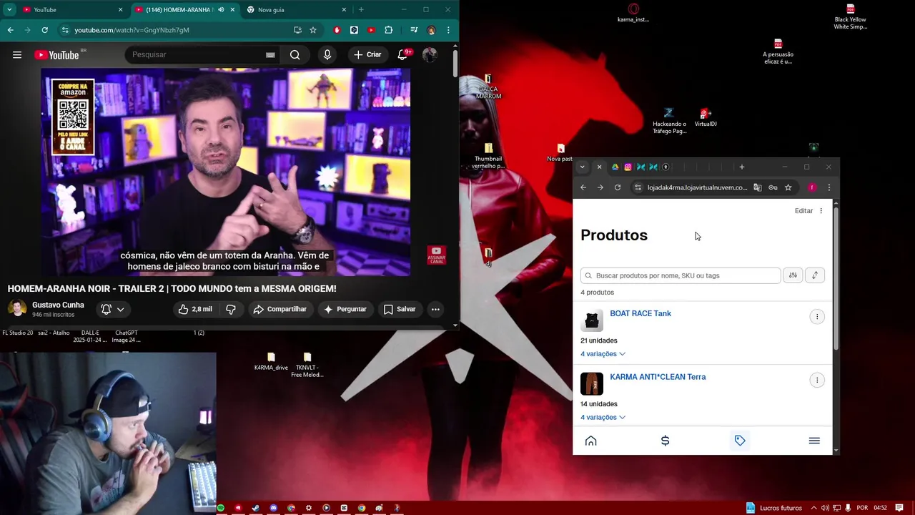
Task: Mute the HOMEM-ARANHA tab audio icon
Action: coord(221,10)
